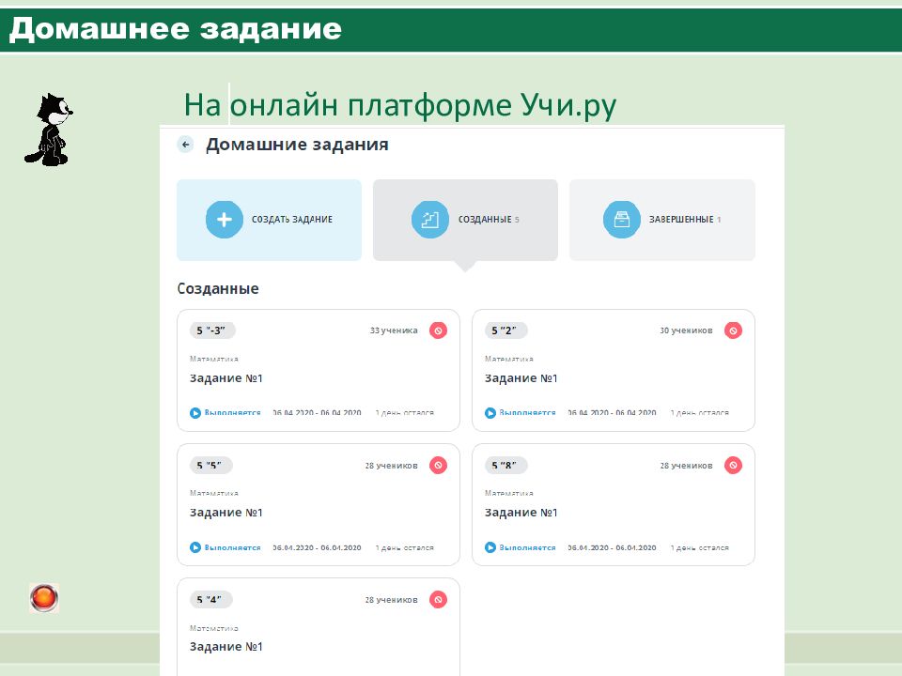Click the "Созданные" section heading above the cards
This screenshot has width=902, height=676.
coord(218,288)
